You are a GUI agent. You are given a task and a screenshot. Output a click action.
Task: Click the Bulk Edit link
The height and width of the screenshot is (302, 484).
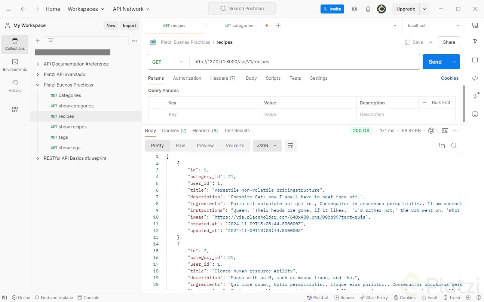(x=441, y=103)
